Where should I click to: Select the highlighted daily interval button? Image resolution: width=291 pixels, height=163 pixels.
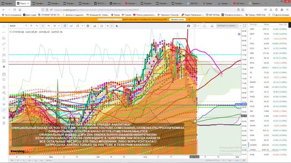coord(43,26)
